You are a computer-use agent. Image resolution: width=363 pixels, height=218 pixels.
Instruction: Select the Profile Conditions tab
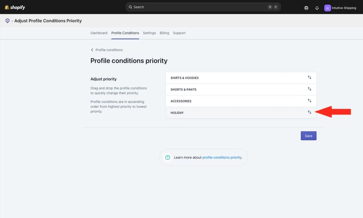pyautogui.click(x=125, y=33)
